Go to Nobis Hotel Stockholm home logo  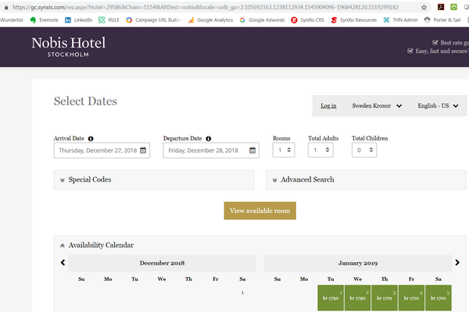[x=69, y=47]
